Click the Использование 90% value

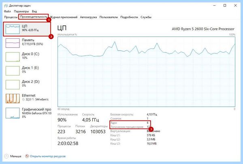pos(62,120)
